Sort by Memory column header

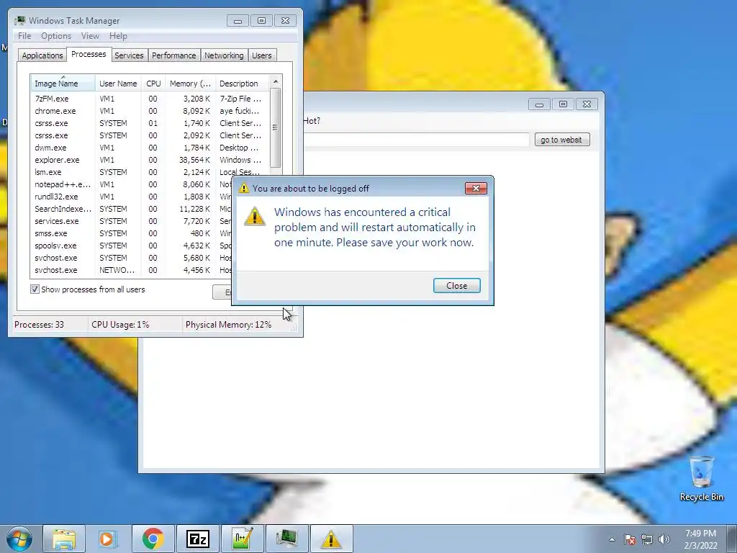point(190,84)
